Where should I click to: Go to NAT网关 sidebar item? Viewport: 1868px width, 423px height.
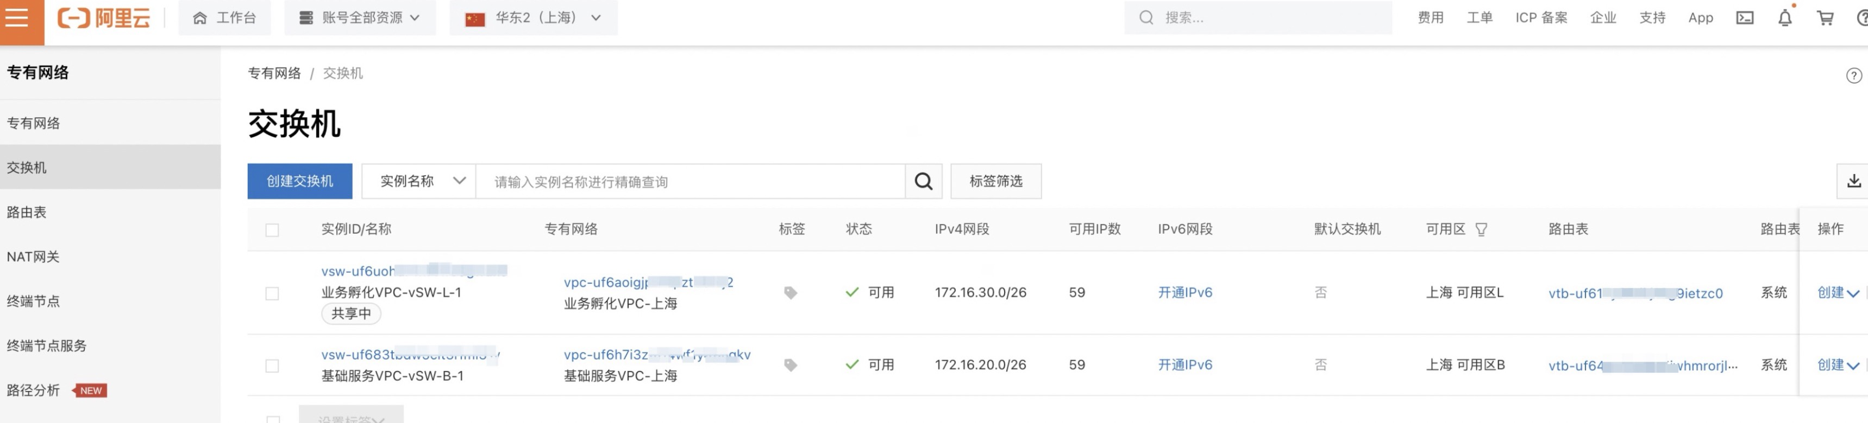(x=33, y=257)
